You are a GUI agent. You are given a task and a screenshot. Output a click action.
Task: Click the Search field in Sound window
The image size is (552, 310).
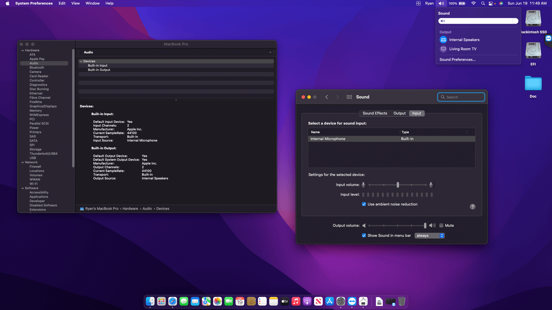[461, 97]
